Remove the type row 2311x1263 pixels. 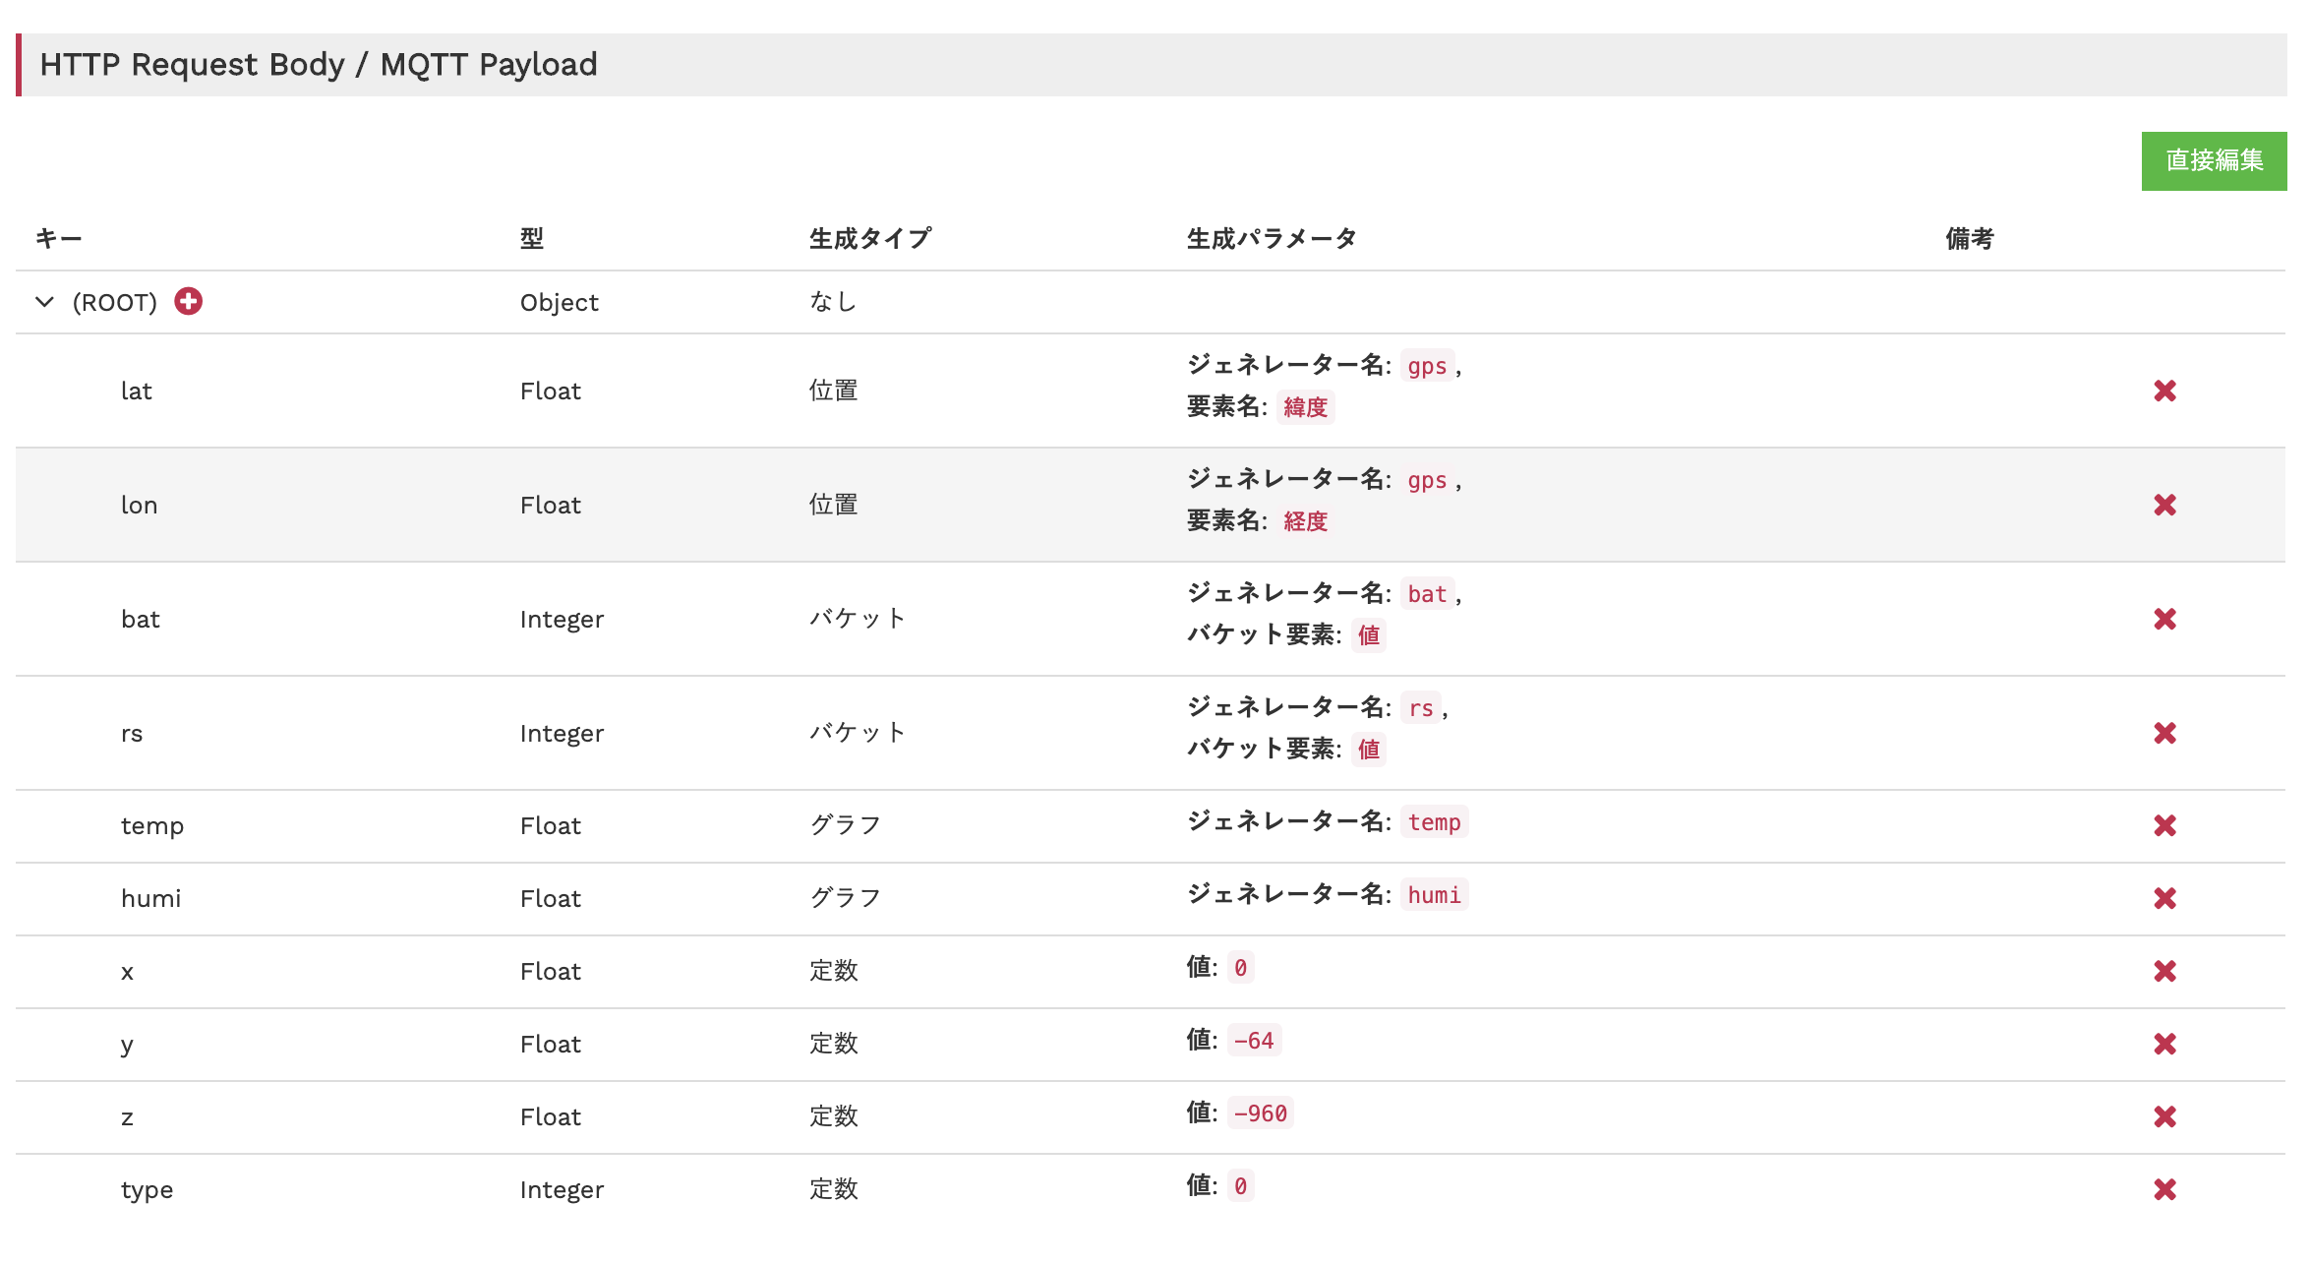point(2163,1189)
